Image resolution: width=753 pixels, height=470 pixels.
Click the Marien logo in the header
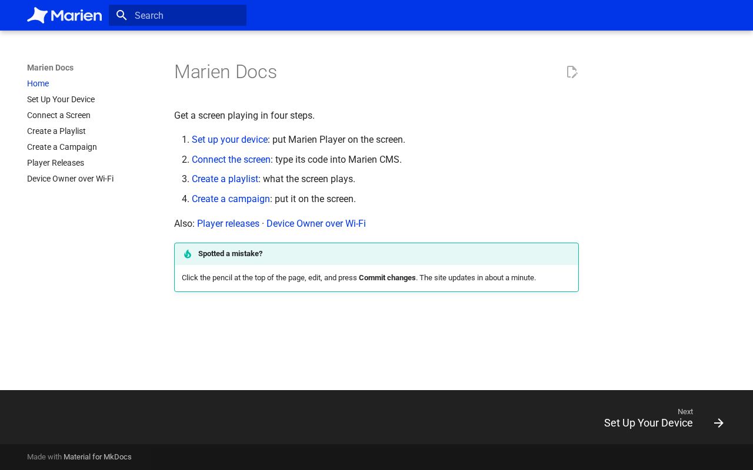coord(65,15)
